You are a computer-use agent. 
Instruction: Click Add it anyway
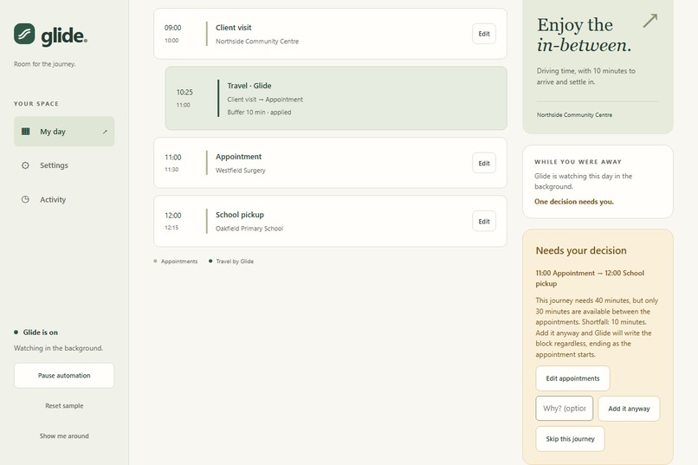pyautogui.click(x=629, y=409)
